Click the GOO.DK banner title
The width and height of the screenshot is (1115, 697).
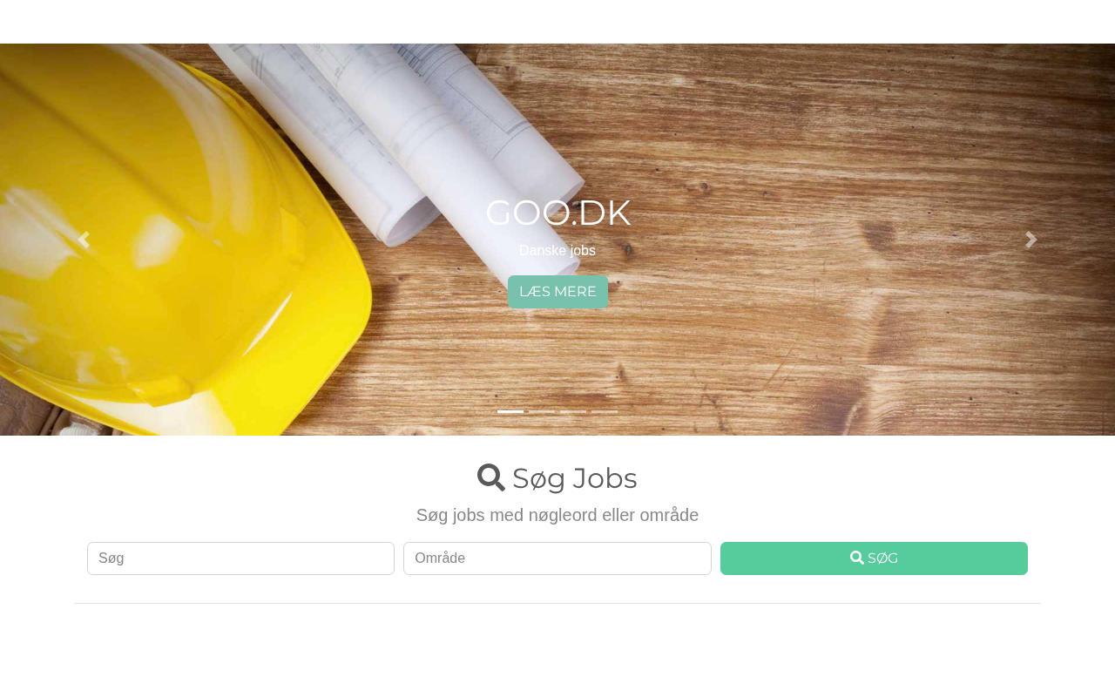pyautogui.click(x=557, y=213)
